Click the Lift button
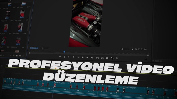The width and height of the screenshot is (177, 99). [x=97, y=58]
